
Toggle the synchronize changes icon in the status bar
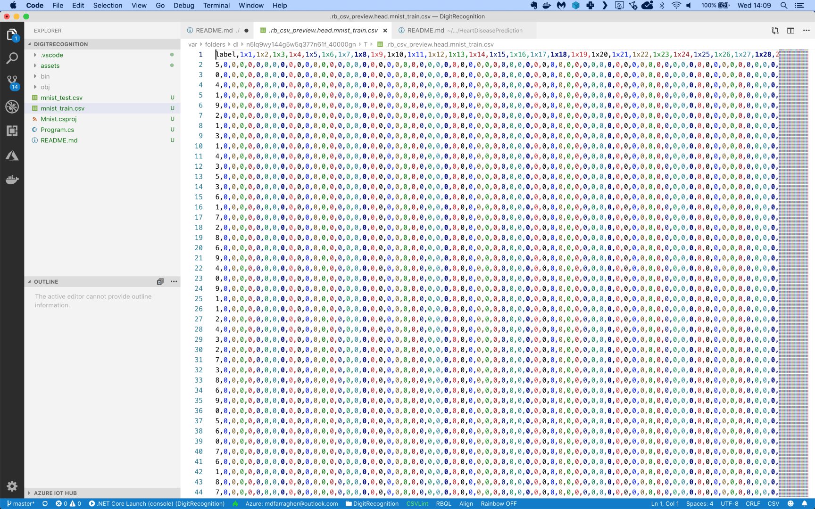click(46, 503)
